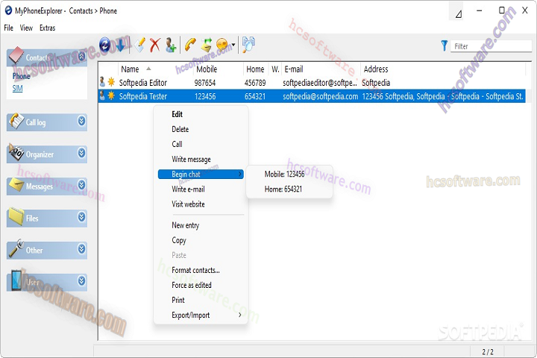Choose Print in the context menu
This screenshot has width=537, height=358.
(x=201, y=300)
